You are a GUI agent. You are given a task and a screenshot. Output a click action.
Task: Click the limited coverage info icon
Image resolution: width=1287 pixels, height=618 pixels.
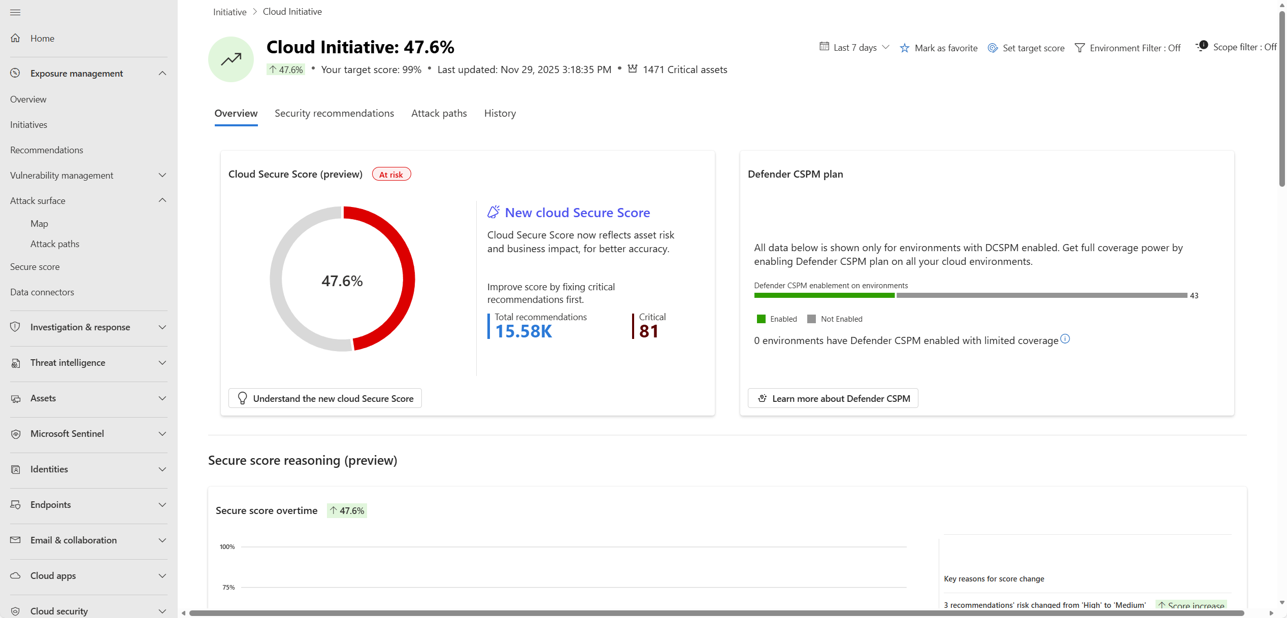coord(1065,339)
